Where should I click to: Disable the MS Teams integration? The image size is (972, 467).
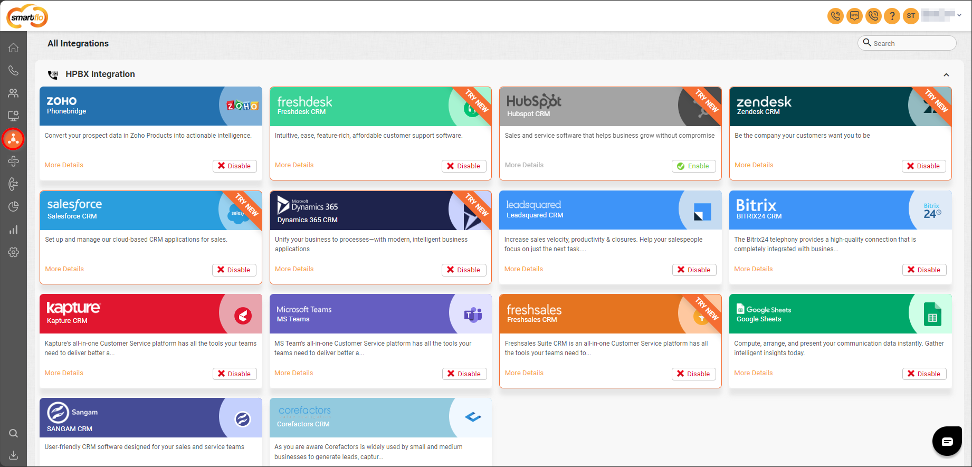point(464,374)
